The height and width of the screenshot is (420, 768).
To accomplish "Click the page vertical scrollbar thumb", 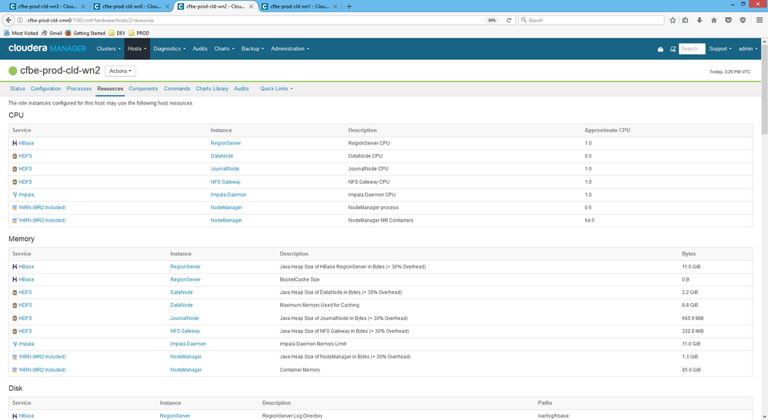I will point(764,90).
